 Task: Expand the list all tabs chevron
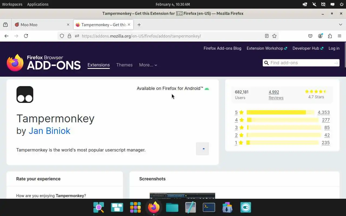[341, 25]
